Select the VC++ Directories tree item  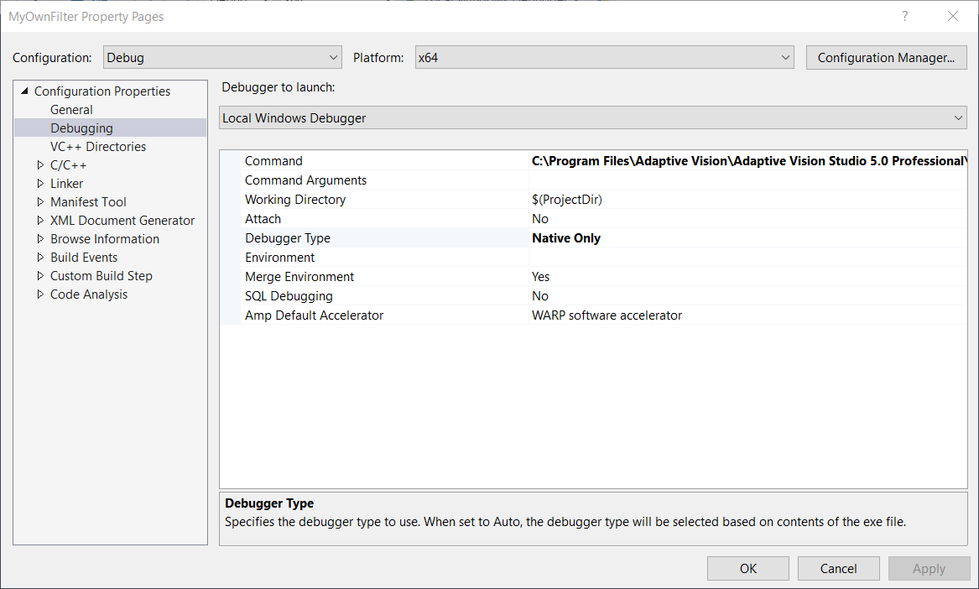click(x=97, y=147)
